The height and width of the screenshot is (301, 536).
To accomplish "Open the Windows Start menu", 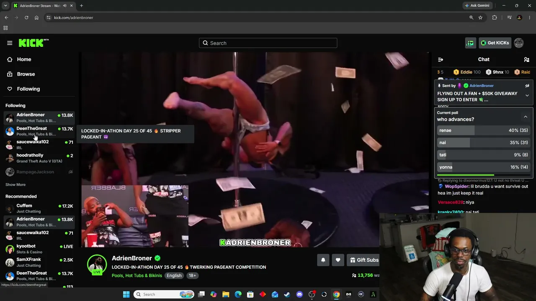I will coord(126,294).
